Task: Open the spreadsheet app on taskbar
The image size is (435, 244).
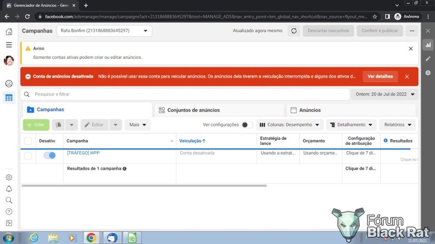Action: pos(132,238)
